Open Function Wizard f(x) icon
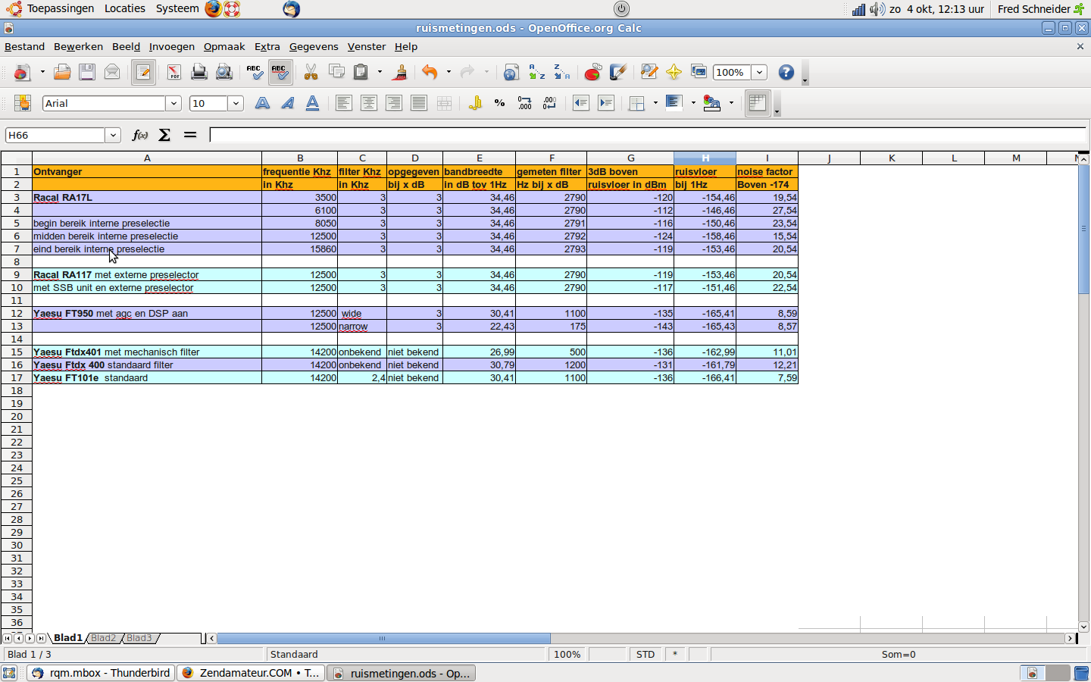1091x682 pixels. (x=139, y=135)
